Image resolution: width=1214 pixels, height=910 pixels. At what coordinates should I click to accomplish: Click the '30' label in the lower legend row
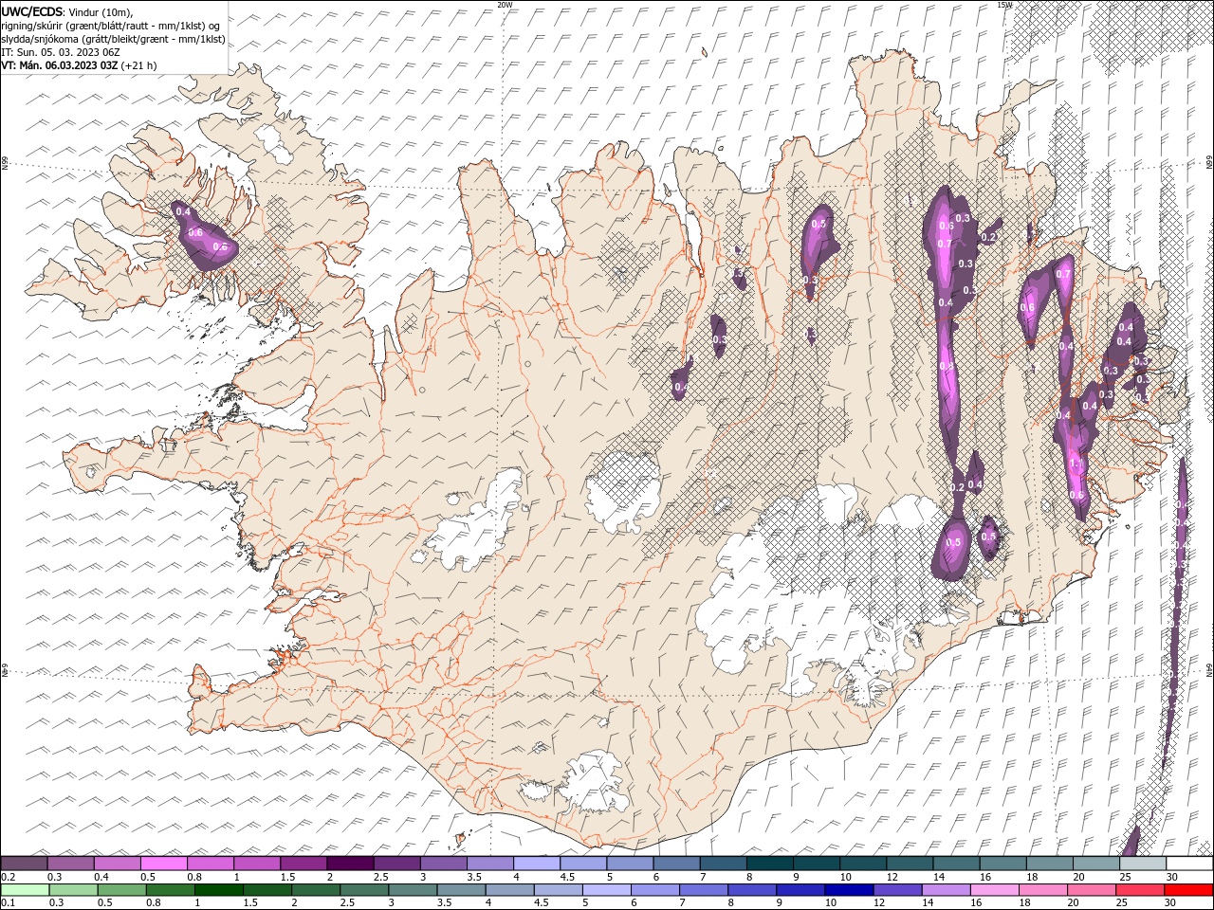point(1169,904)
